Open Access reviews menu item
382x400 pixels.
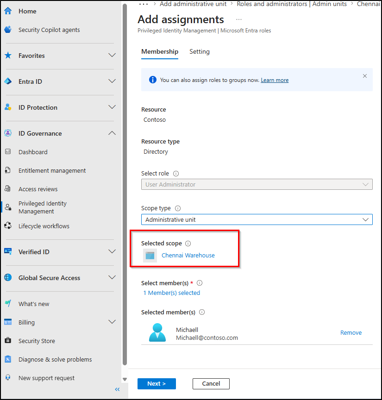coord(38,189)
